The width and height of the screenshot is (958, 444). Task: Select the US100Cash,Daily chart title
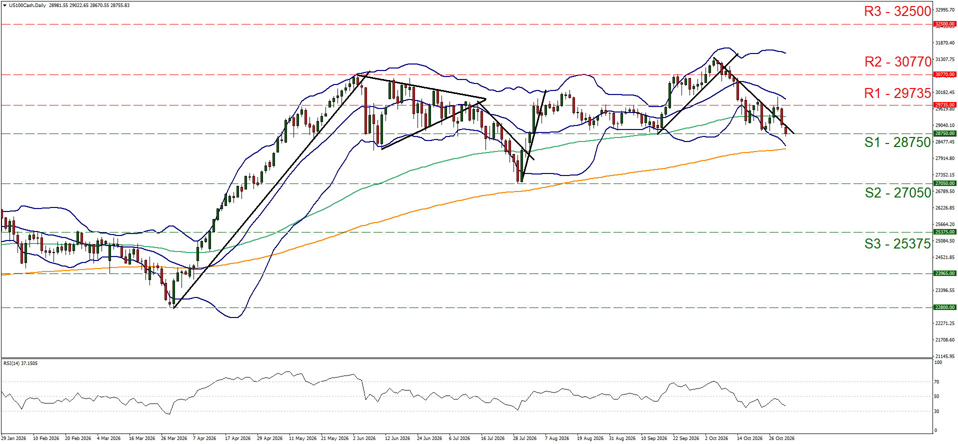(x=27, y=5)
